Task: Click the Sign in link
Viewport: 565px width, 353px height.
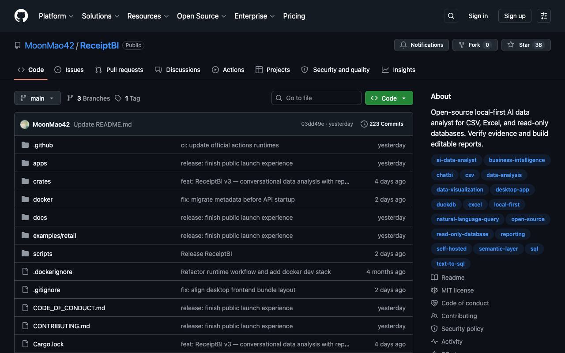Action: click(x=478, y=16)
